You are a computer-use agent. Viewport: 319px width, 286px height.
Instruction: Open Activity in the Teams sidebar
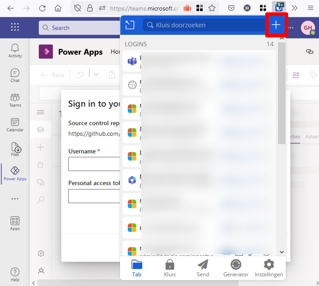[15, 50]
